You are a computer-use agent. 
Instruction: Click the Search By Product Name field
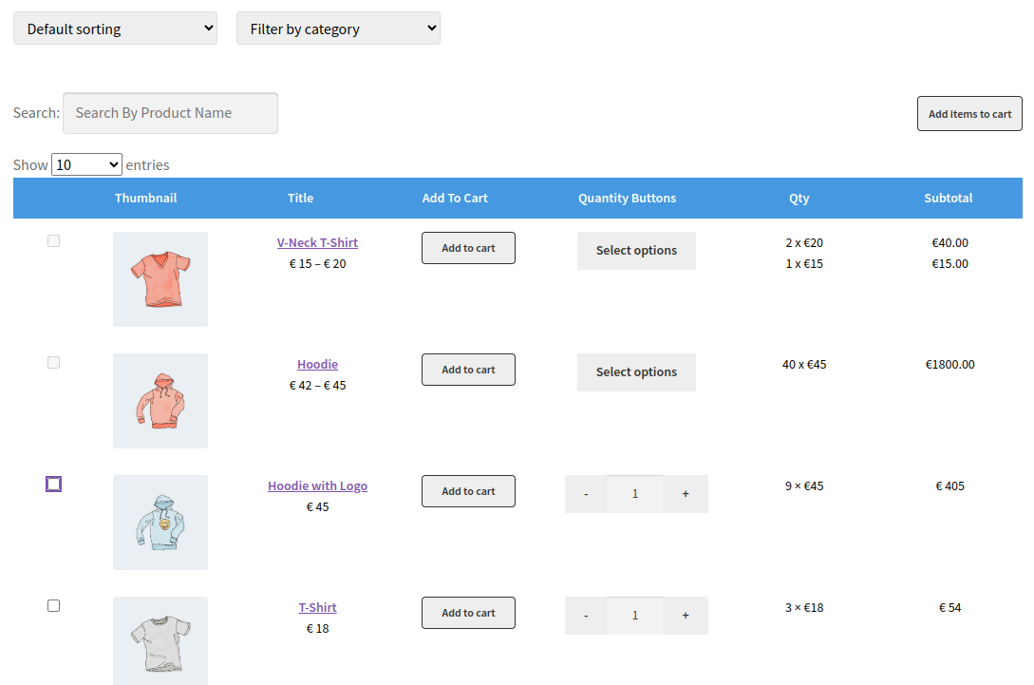170,112
